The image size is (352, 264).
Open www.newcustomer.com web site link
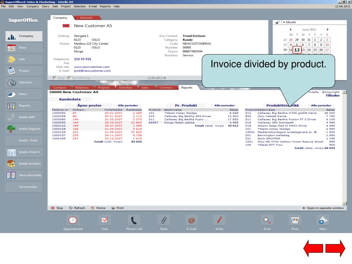pyautogui.click(x=92, y=67)
